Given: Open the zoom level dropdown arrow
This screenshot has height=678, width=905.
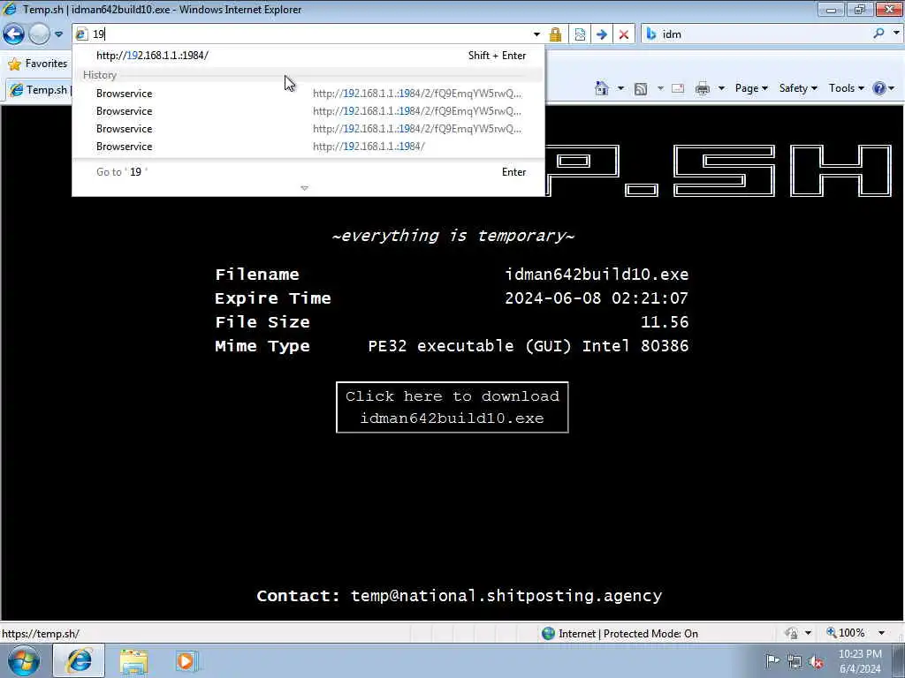Looking at the screenshot, I should point(882,633).
